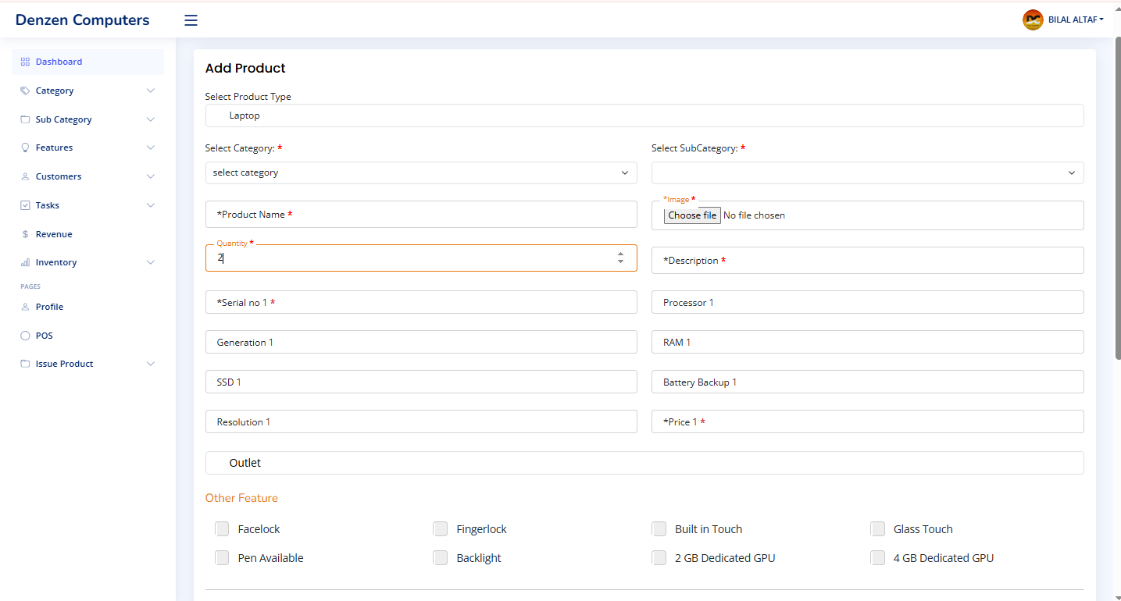The image size is (1121, 601).
Task: Click the Features lightbulb icon
Action: tap(24, 148)
